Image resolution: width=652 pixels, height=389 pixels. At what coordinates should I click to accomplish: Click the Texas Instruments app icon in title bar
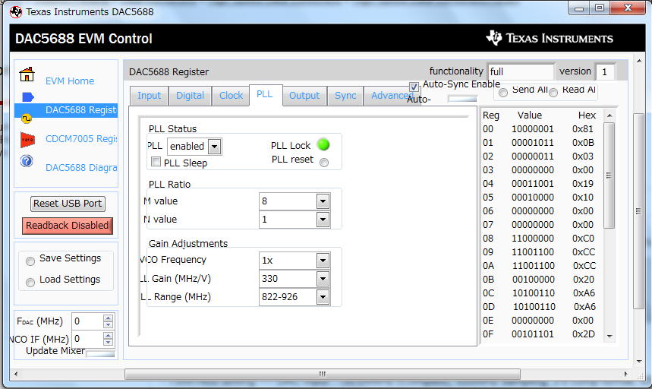point(16,11)
